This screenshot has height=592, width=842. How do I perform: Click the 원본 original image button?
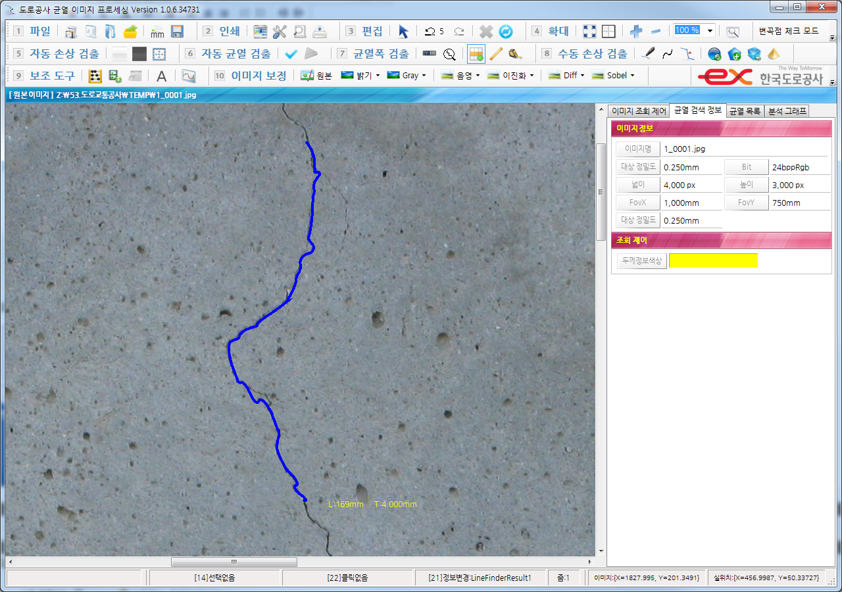[x=316, y=76]
